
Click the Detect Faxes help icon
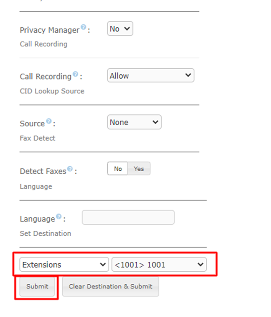coord(70,169)
